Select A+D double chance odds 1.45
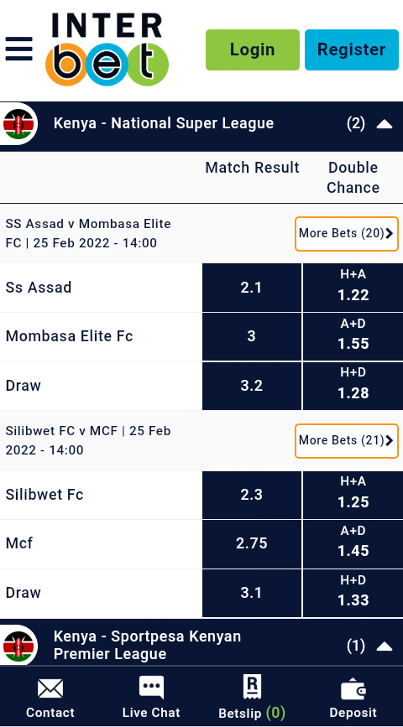403x727 pixels. click(x=353, y=543)
